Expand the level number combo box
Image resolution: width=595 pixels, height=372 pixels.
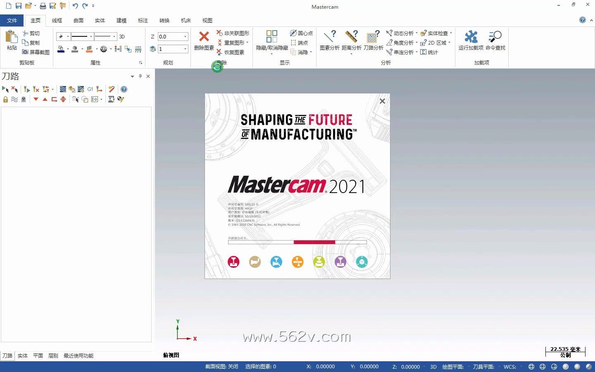click(185, 49)
